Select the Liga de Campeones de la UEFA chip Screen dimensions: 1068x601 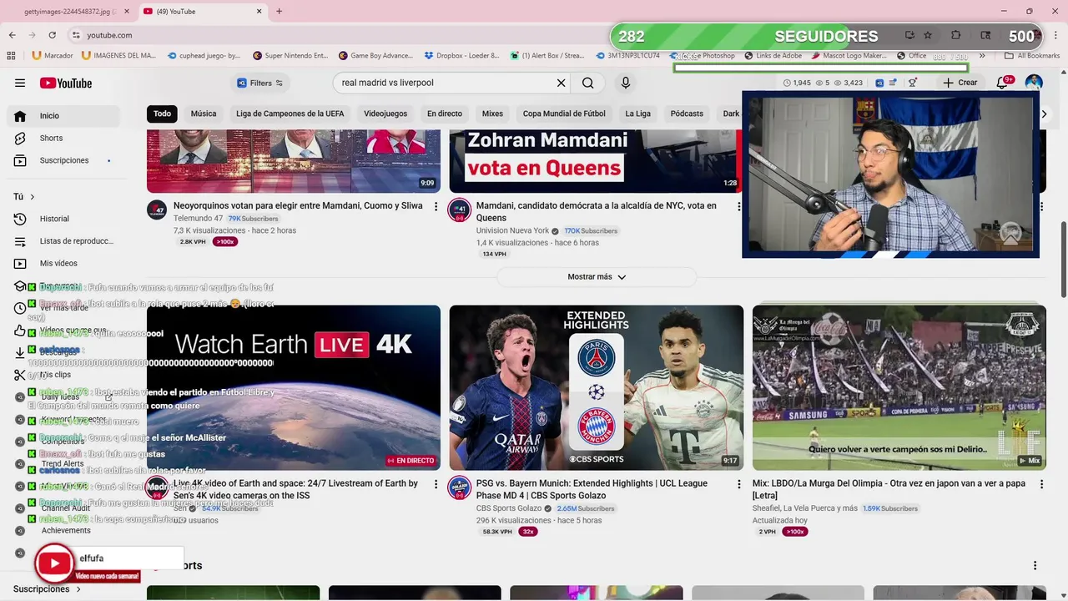(290, 114)
